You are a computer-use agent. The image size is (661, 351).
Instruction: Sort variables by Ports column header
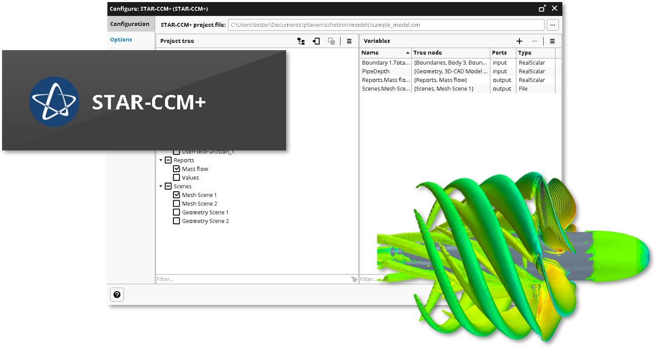click(x=503, y=53)
